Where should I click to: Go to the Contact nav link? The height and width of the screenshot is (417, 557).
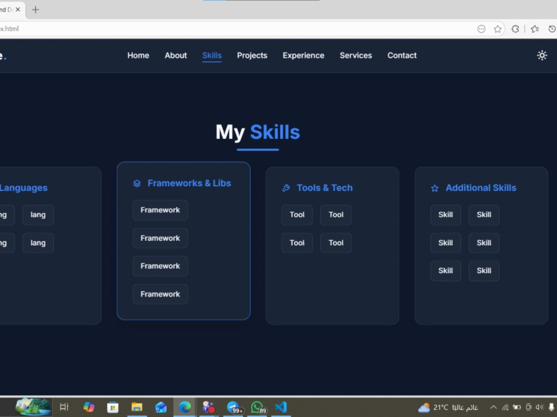pos(402,55)
